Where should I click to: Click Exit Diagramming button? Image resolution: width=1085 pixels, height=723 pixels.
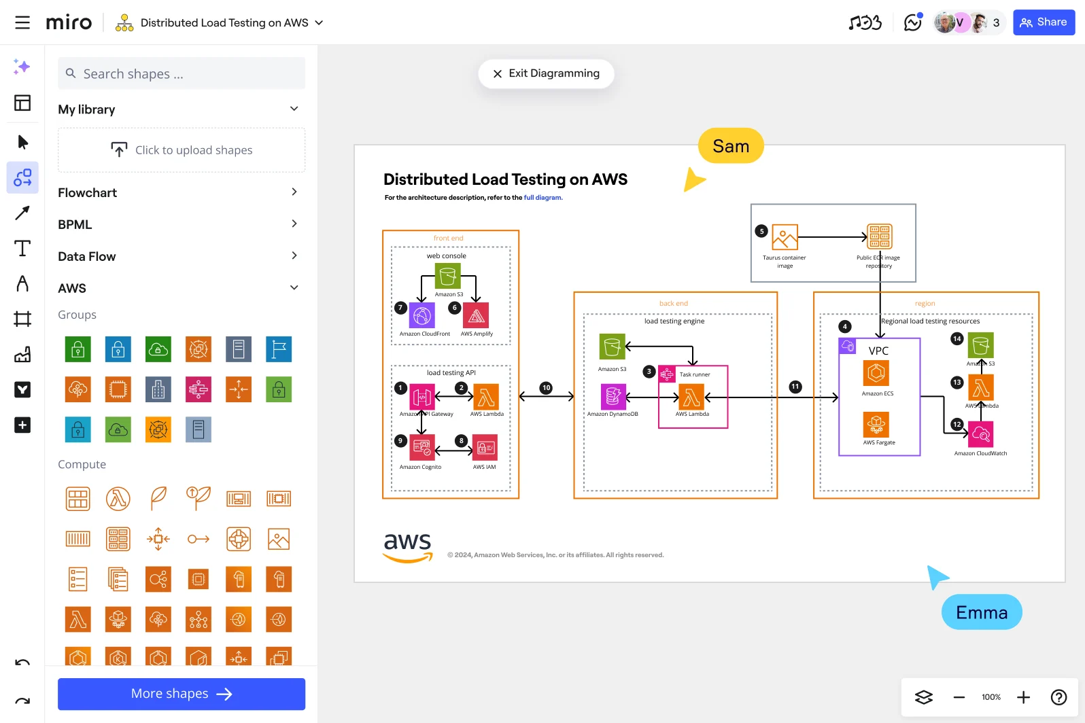546,73
